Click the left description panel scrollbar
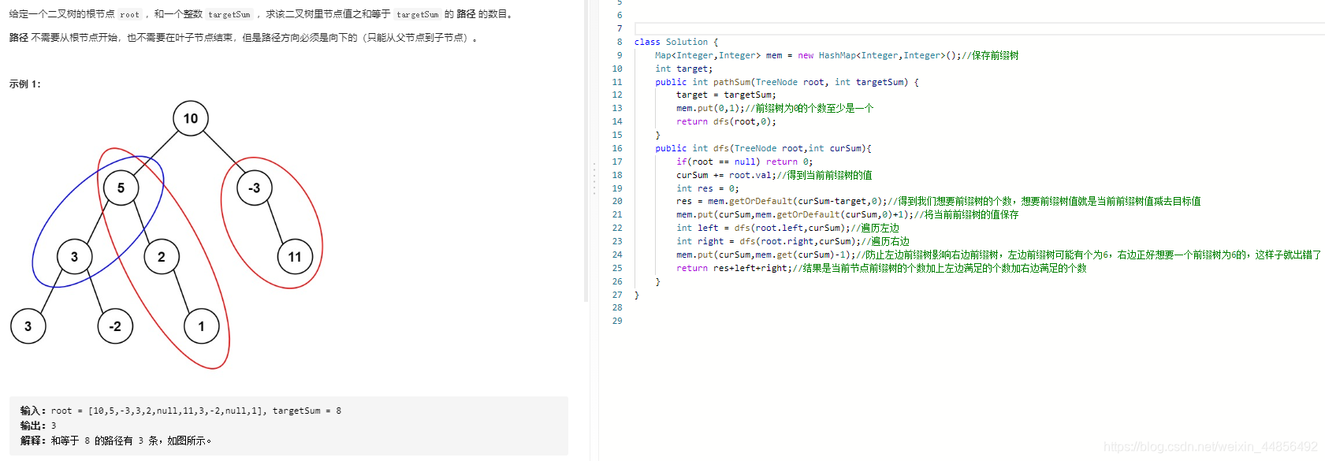The image size is (1325, 461). pyautogui.click(x=586, y=150)
